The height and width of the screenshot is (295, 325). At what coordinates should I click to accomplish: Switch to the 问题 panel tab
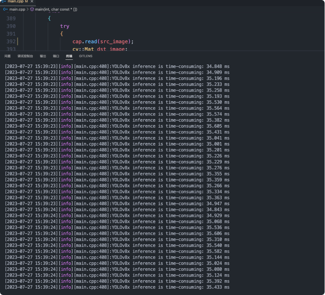7,56
